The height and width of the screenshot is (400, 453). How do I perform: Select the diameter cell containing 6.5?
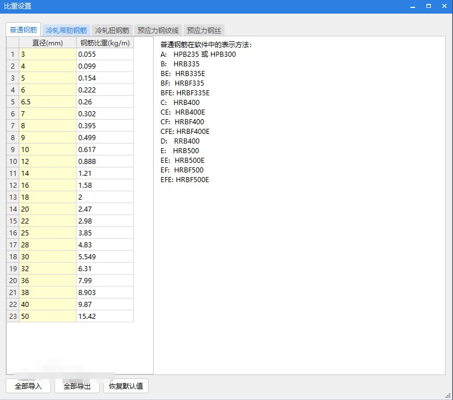(x=48, y=102)
